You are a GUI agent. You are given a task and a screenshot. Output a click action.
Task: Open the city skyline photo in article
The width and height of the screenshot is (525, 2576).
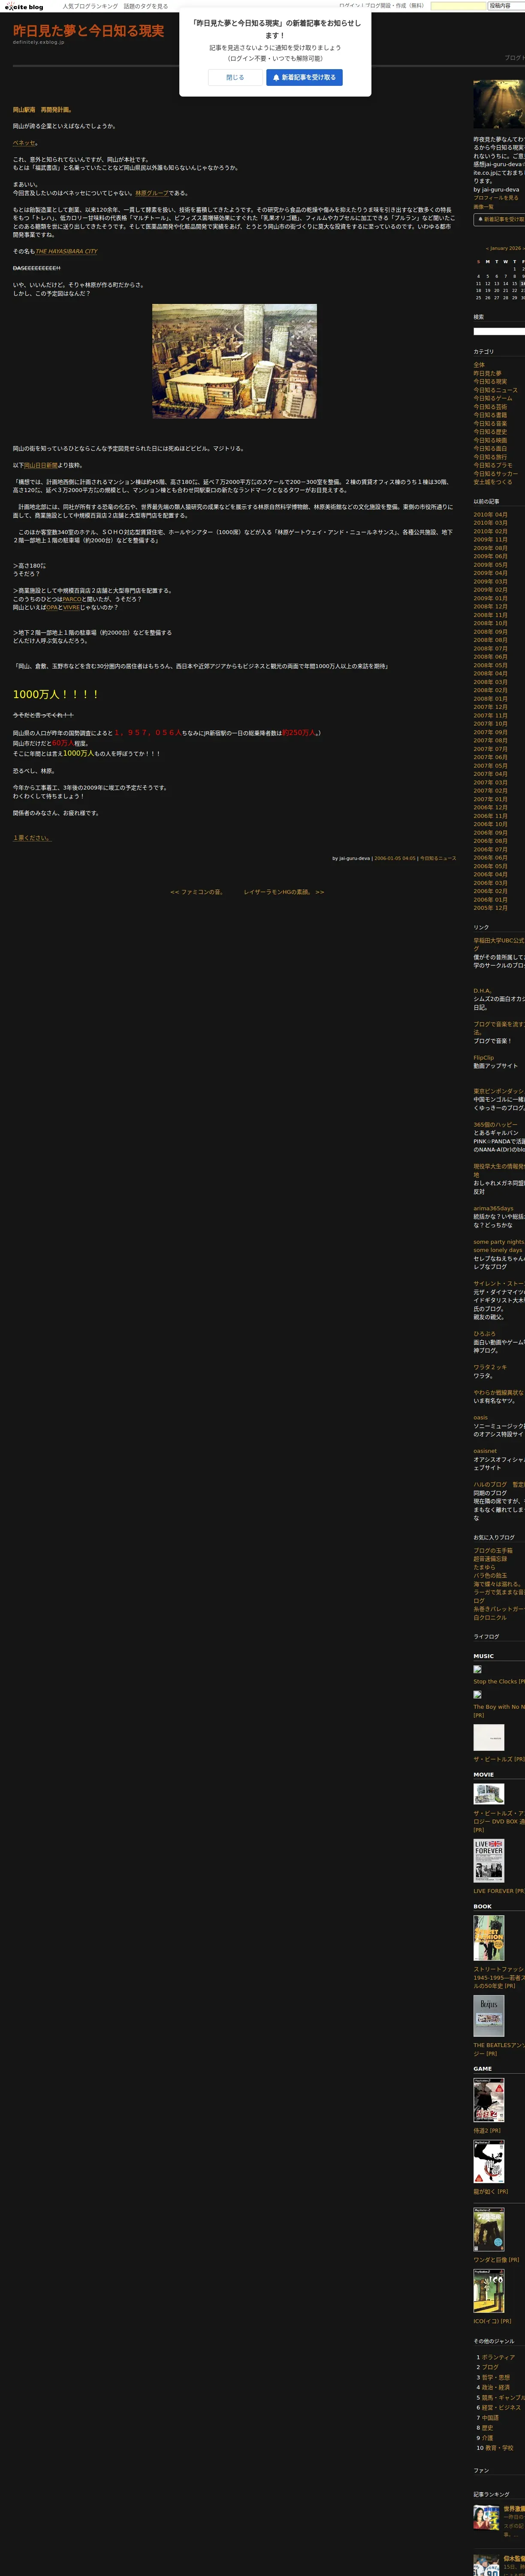coord(234,361)
